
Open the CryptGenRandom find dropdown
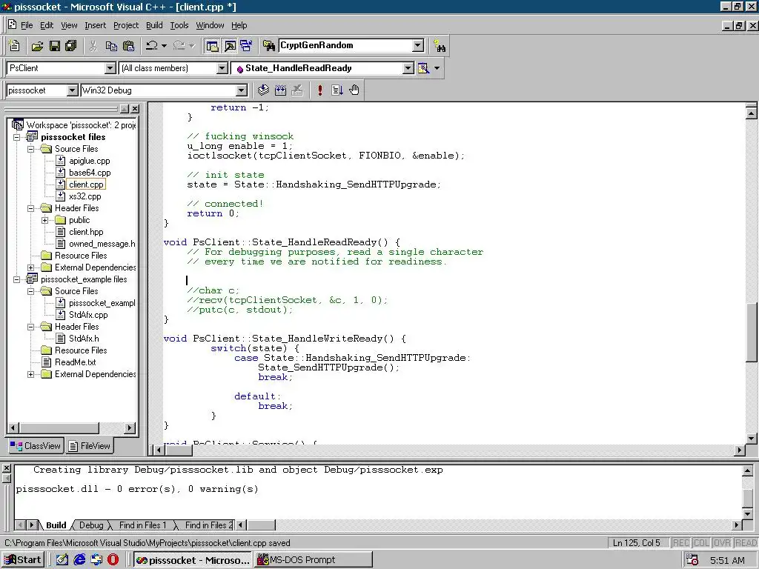[418, 45]
